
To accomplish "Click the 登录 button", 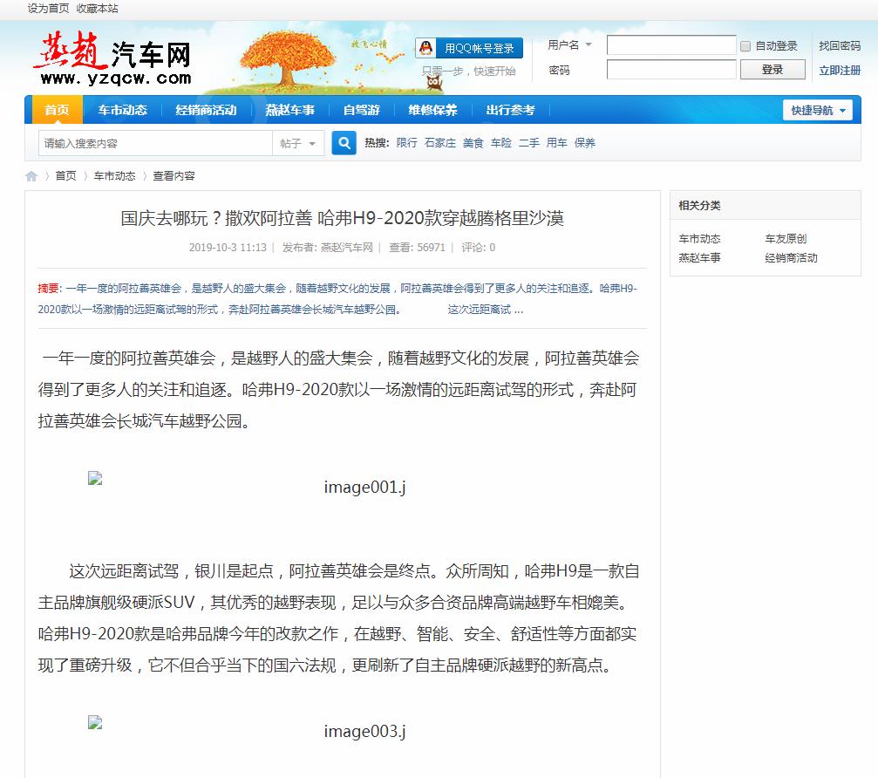I will 773,70.
